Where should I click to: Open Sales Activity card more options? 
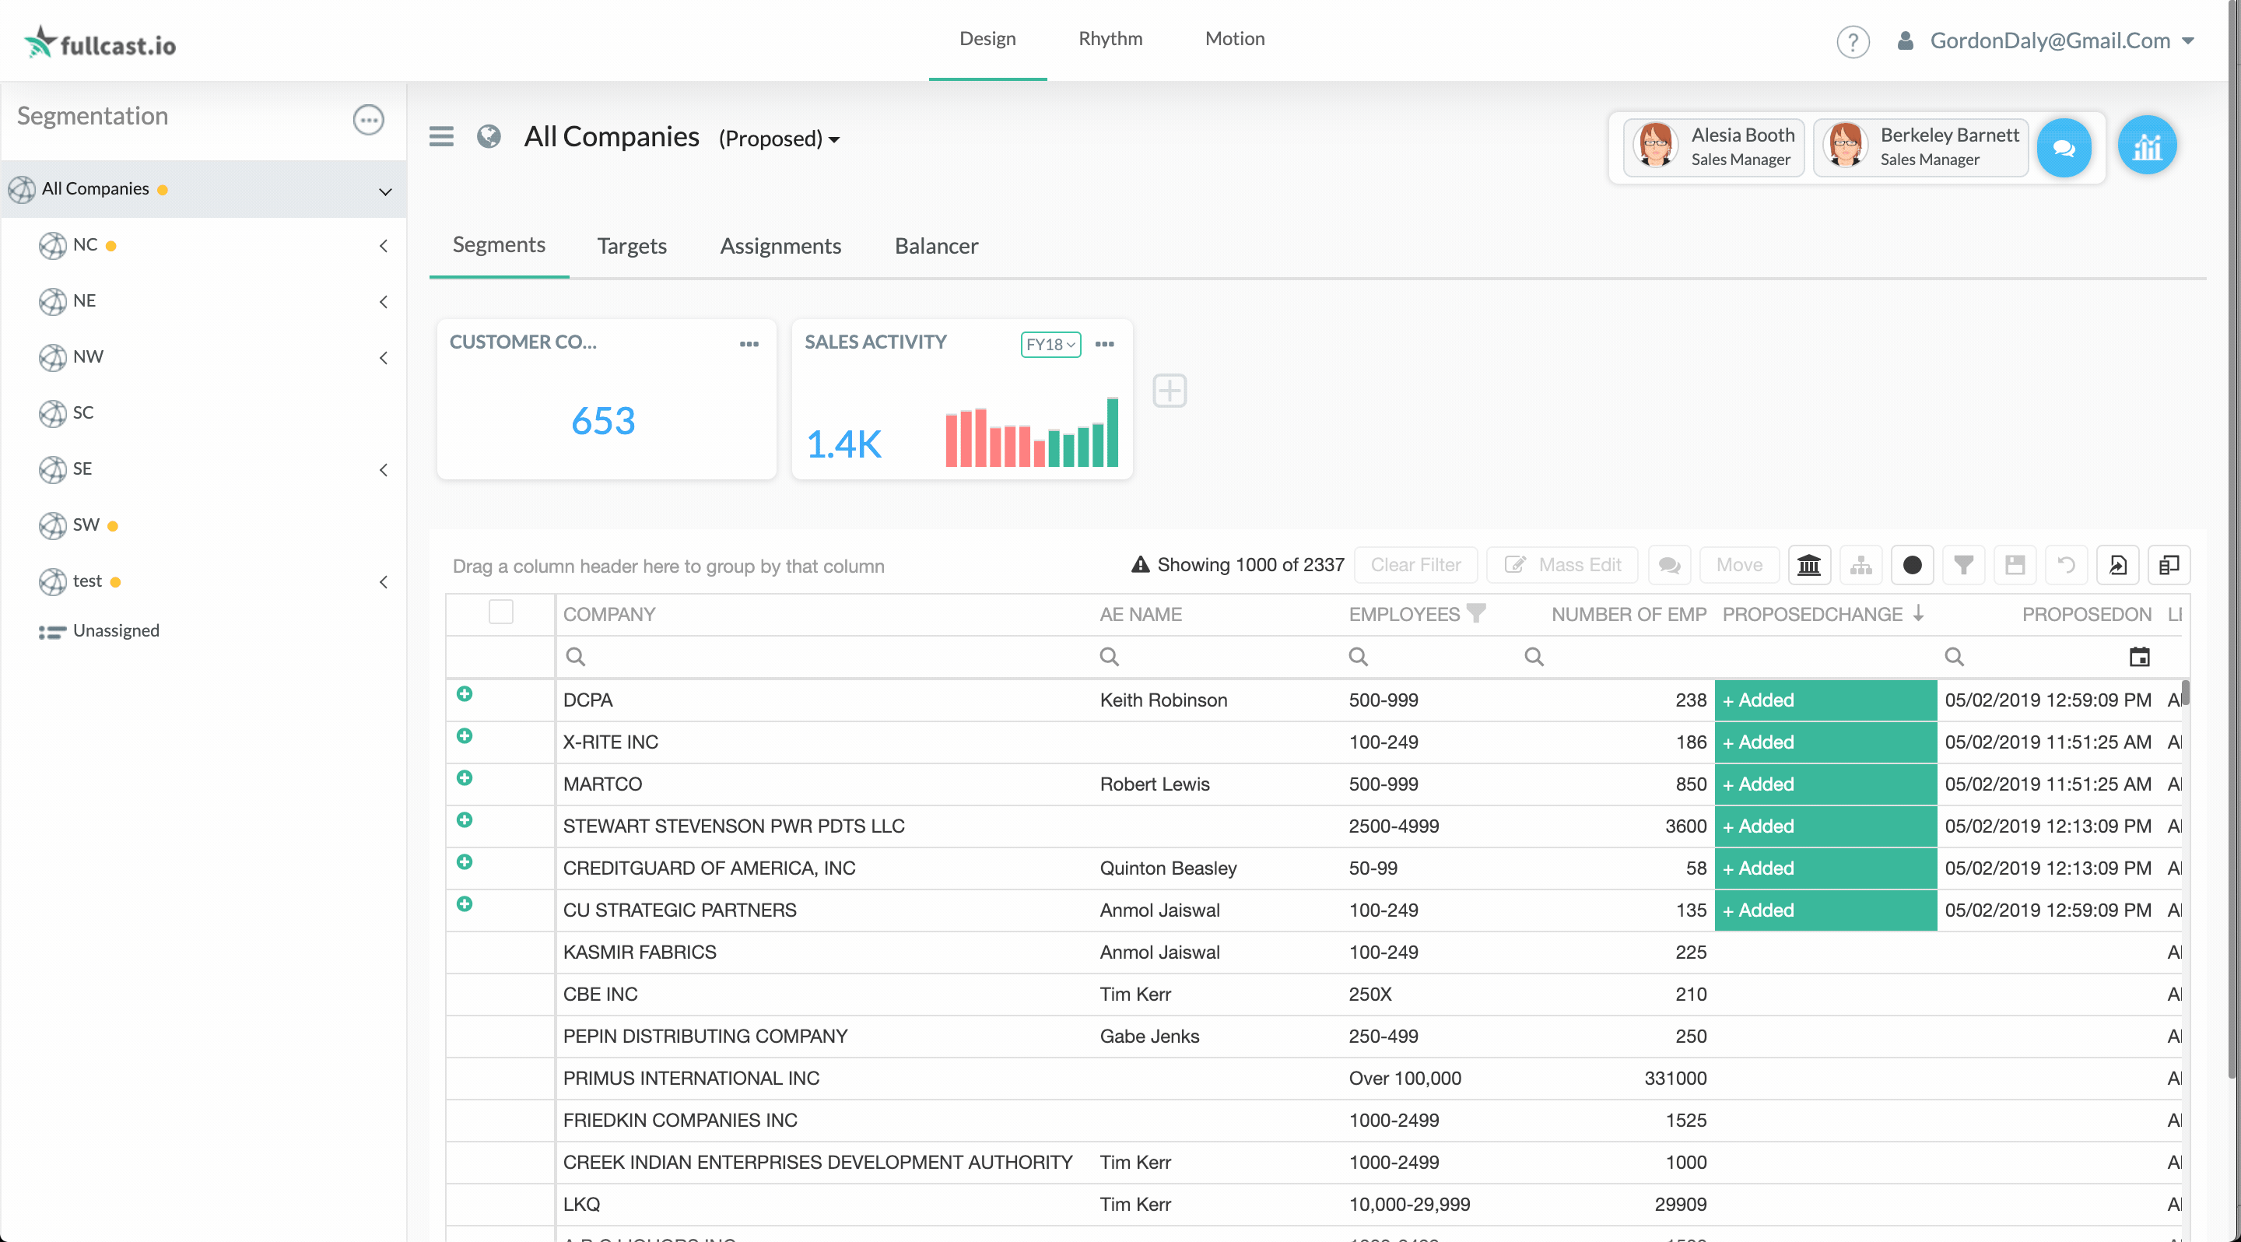click(1104, 343)
